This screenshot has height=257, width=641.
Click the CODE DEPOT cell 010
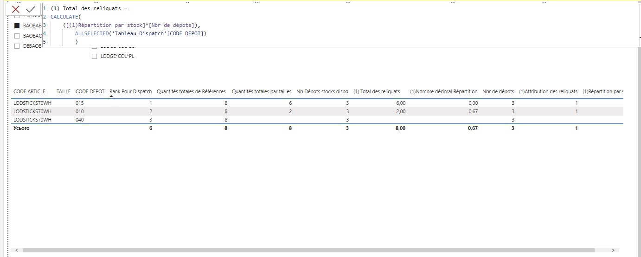pos(79,111)
